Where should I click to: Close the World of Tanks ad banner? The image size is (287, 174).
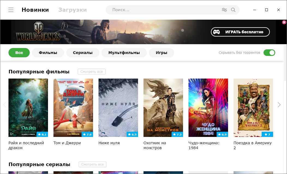[x=284, y=22]
